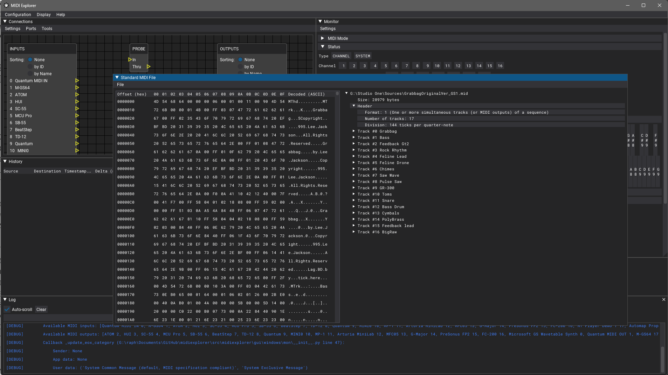
Task: Switch to the Ports tab in Connections
Action: [x=31, y=28]
